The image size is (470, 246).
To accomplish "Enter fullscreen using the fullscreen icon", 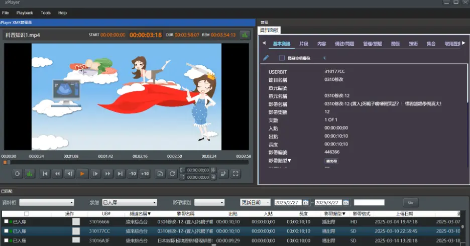I will (x=236, y=174).
